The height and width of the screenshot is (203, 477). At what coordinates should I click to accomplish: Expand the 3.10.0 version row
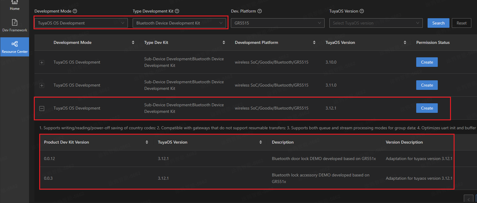point(42,62)
